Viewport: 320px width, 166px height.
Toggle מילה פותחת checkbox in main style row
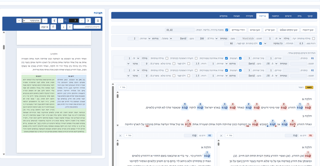[313, 39]
